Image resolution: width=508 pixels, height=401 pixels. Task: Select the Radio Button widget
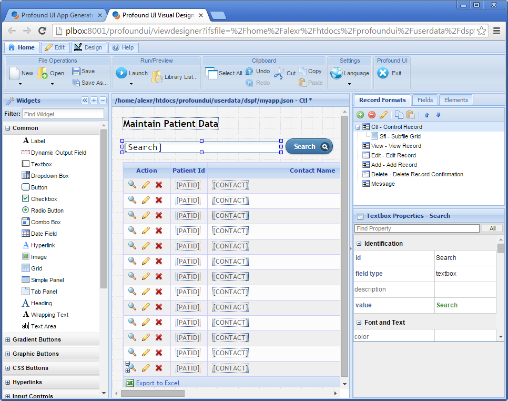pos(47,210)
